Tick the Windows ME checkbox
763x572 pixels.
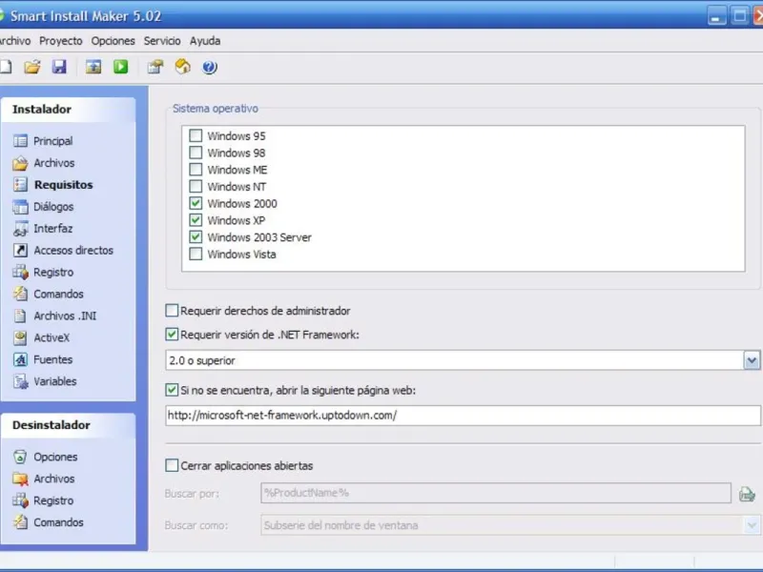coord(196,170)
